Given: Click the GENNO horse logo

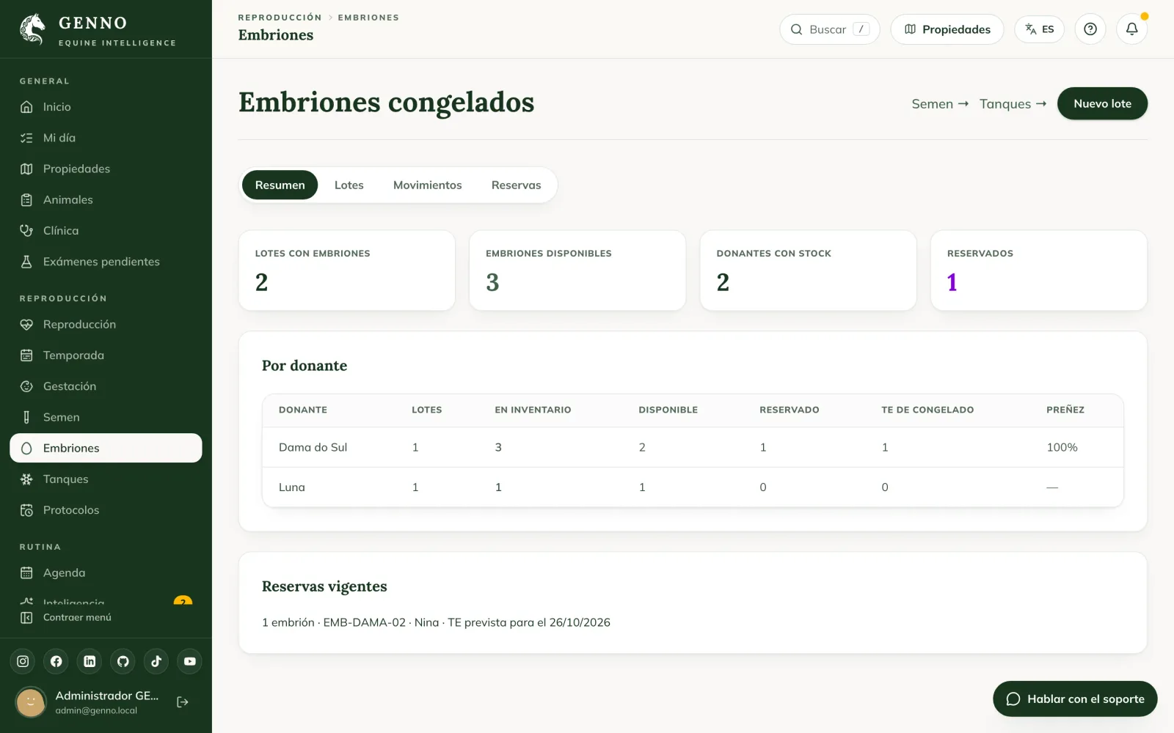Looking at the screenshot, I should click(32, 29).
